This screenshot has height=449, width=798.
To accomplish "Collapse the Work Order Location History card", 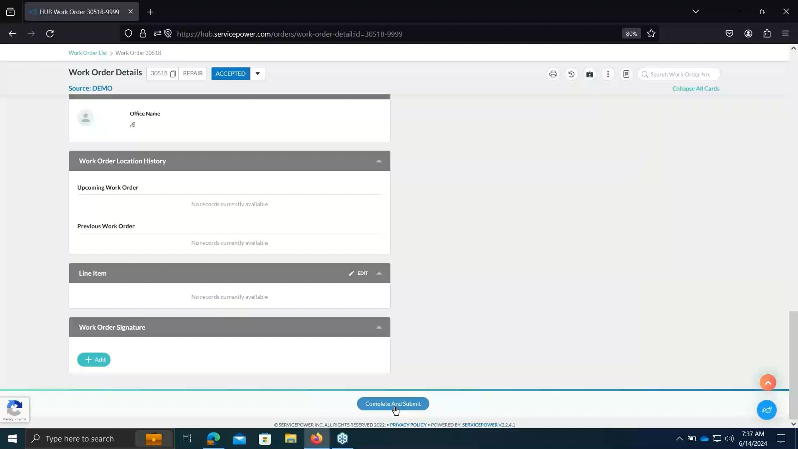I will 379,161.
